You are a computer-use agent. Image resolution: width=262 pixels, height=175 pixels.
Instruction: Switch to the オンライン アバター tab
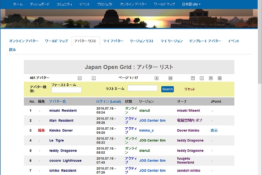24,41
